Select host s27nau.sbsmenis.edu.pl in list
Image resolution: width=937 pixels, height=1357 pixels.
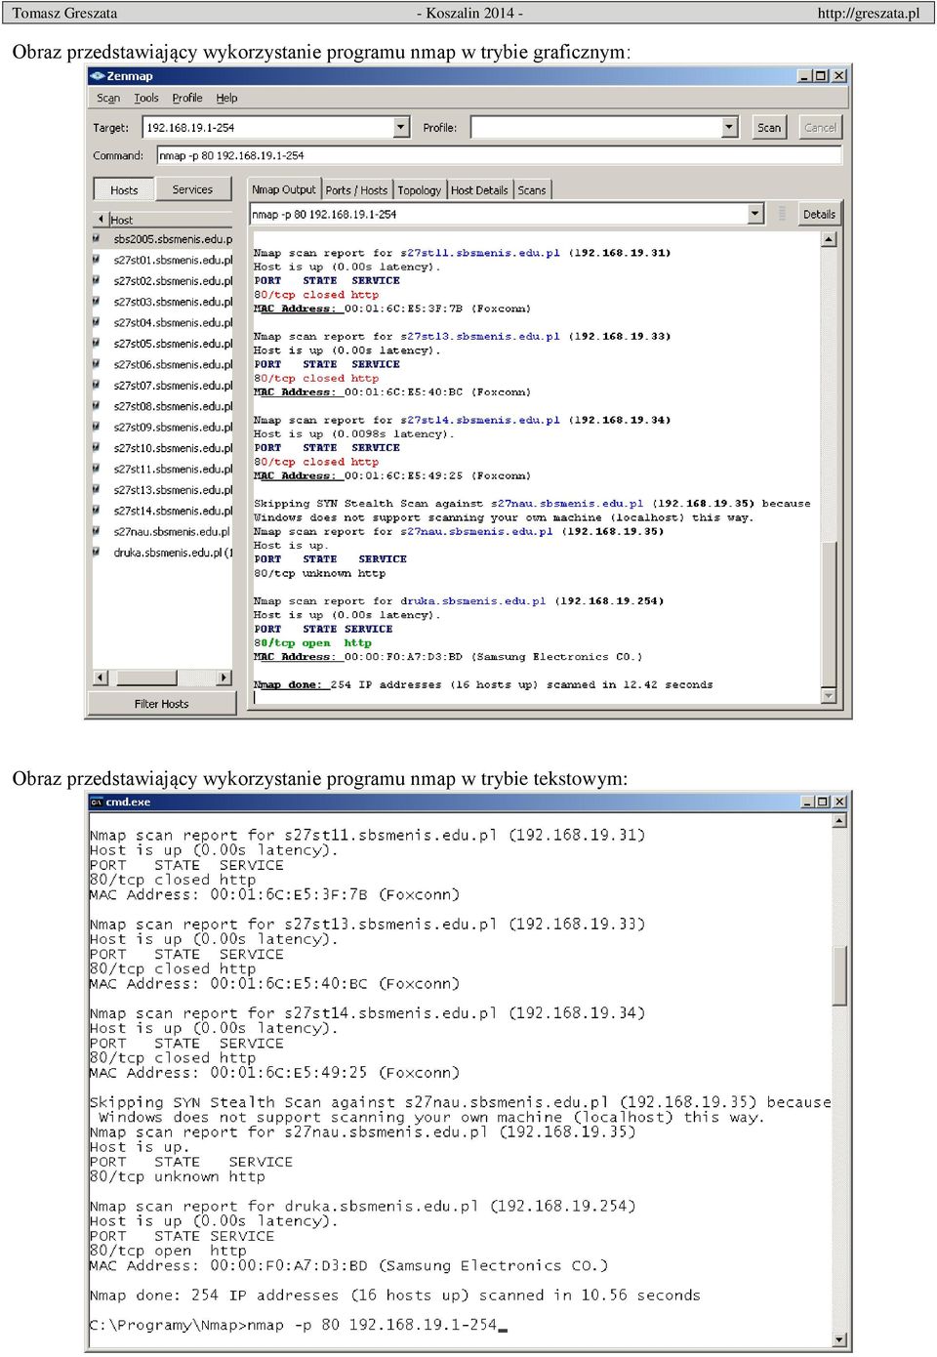[172, 532]
